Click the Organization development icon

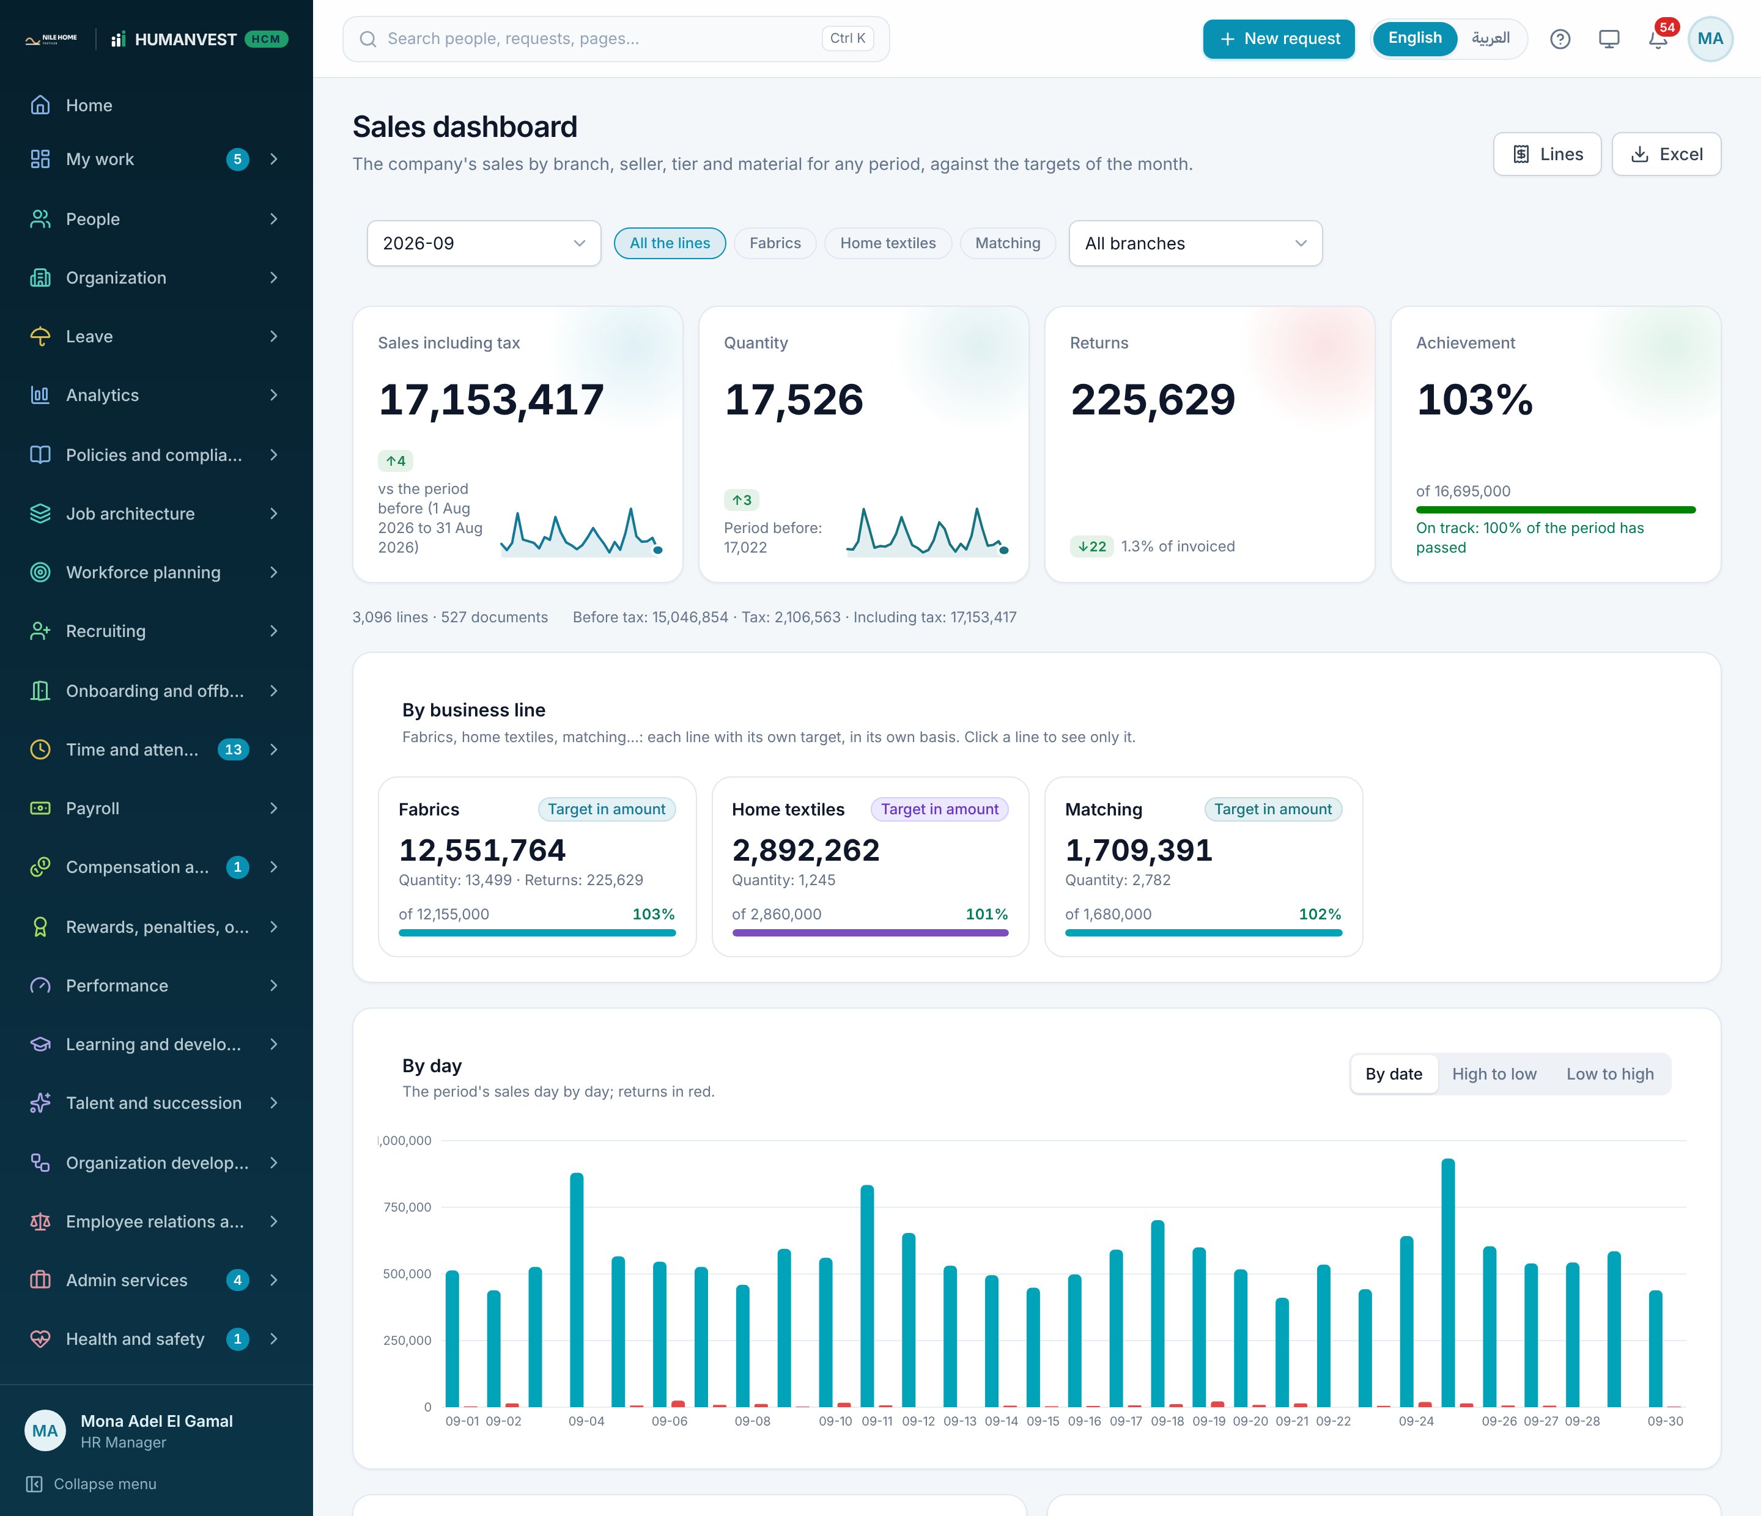(40, 1163)
